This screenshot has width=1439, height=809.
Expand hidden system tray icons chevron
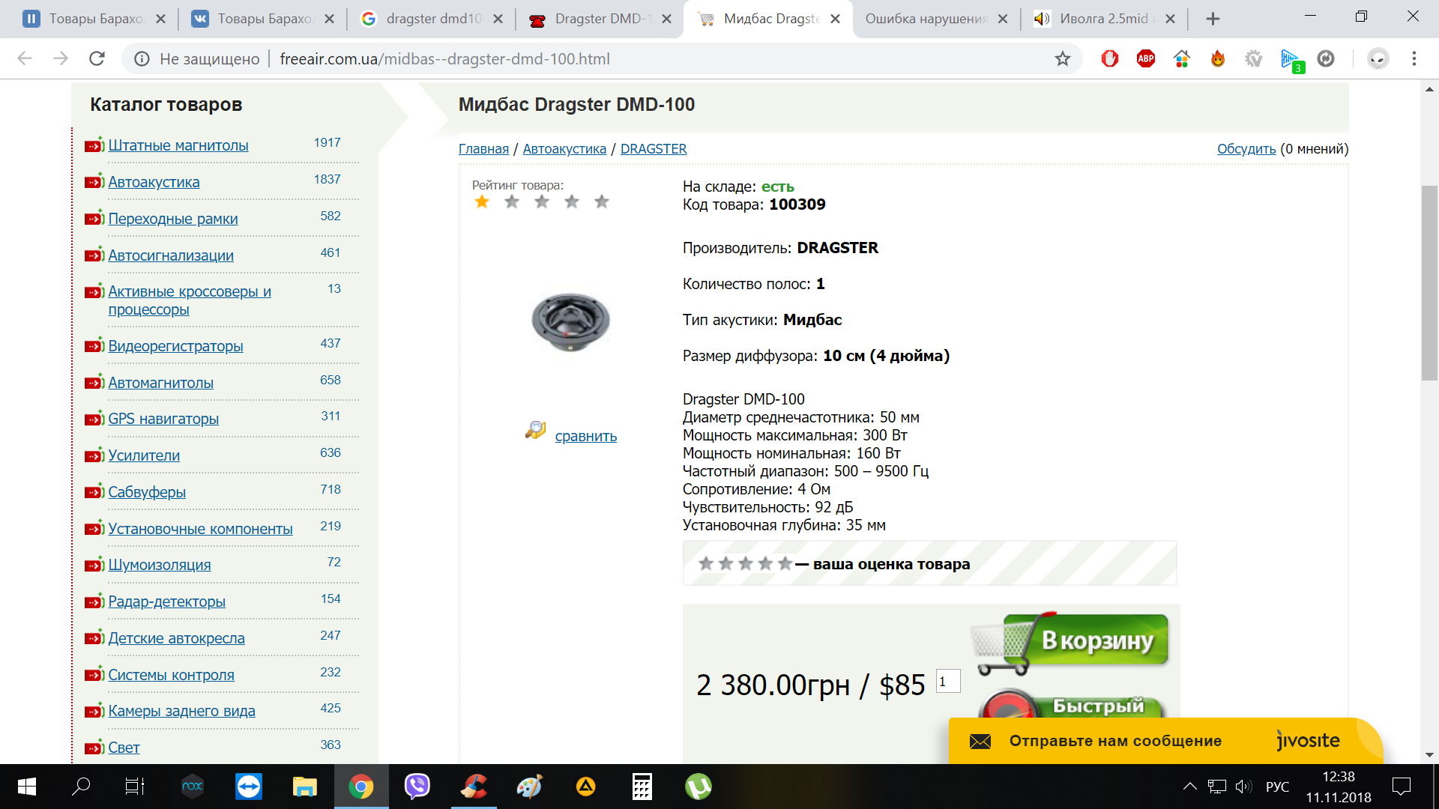[1189, 786]
